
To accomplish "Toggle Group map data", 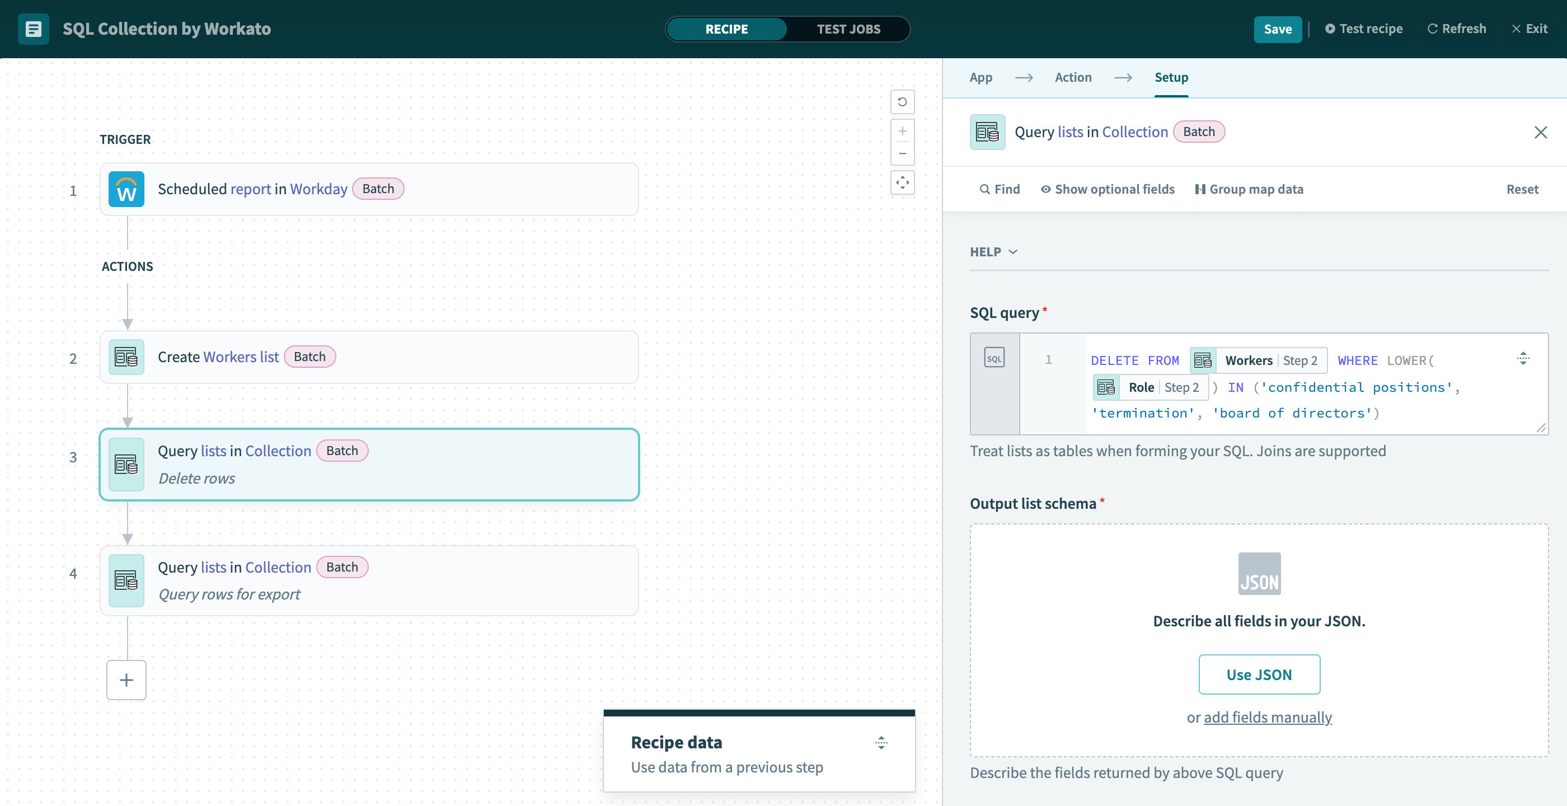I will point(1249,189).
